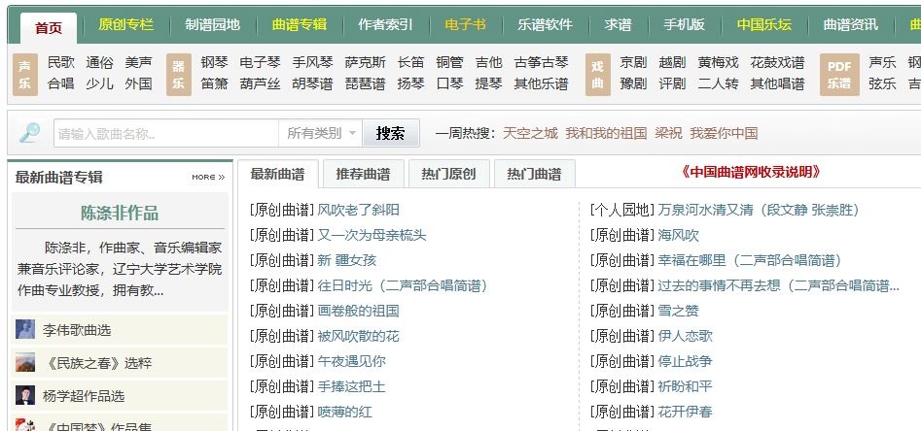
Task: Open the 葫芦丝 instrument category
Action: pos(261,83)
